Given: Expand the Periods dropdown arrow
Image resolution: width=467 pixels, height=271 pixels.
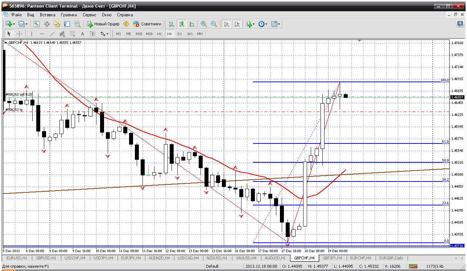Looking at the screenshot, I should pos(266,24).
